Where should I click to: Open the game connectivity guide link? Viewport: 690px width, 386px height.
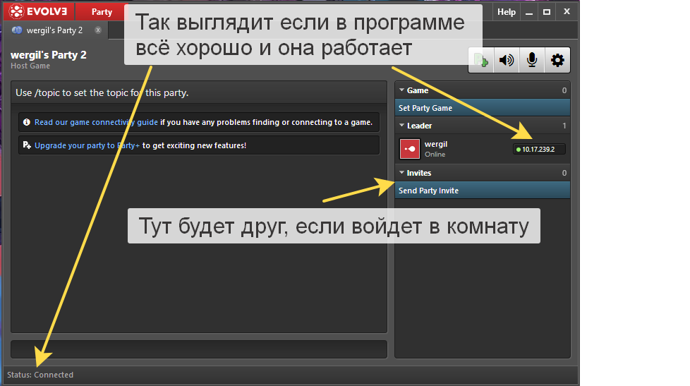click(96, 122)
